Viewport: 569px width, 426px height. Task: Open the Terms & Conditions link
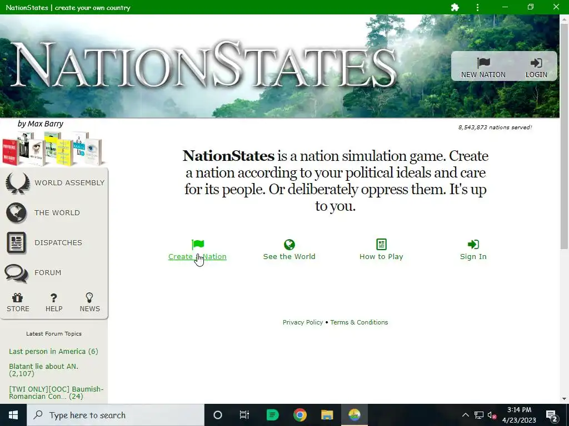[x=359, y=322]
